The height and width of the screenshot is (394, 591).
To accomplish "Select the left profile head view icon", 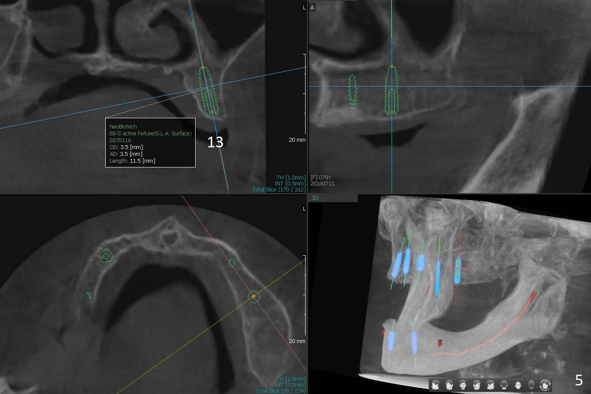I will 436,385.
